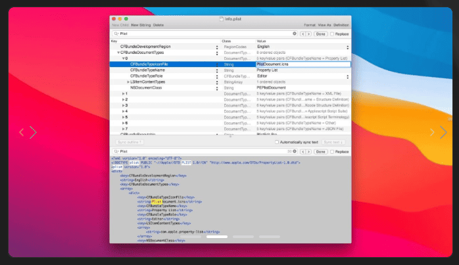
Task: Expand the LSItemContentTypes row
Action: pyautogui.click(x=128, y=82)
